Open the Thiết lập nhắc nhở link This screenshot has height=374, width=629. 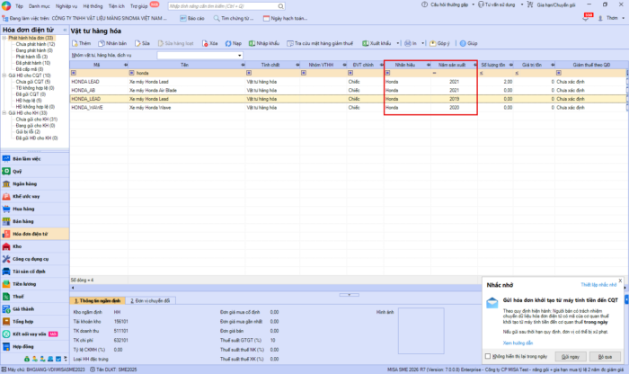tap(598, 284)
